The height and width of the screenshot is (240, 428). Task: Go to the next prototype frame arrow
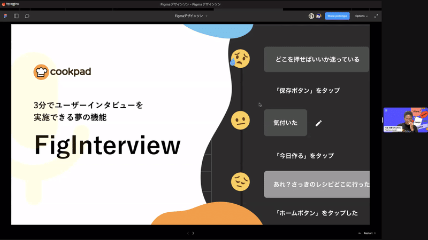tap(193, 233)
